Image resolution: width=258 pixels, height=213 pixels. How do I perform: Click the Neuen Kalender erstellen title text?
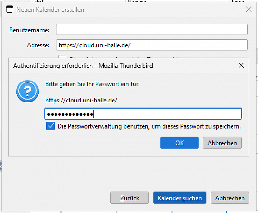tap(50, 10)
